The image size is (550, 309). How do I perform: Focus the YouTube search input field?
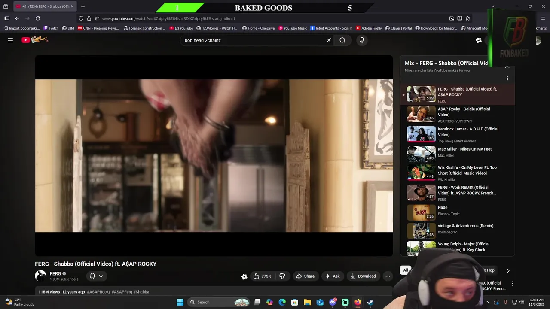(x=253, y=40)
